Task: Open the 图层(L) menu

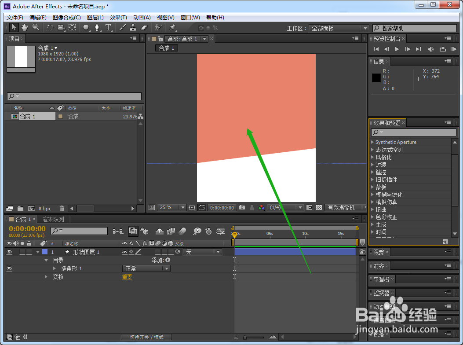Action: (95, 18)
